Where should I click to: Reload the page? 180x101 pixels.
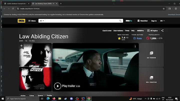point(13,8)
